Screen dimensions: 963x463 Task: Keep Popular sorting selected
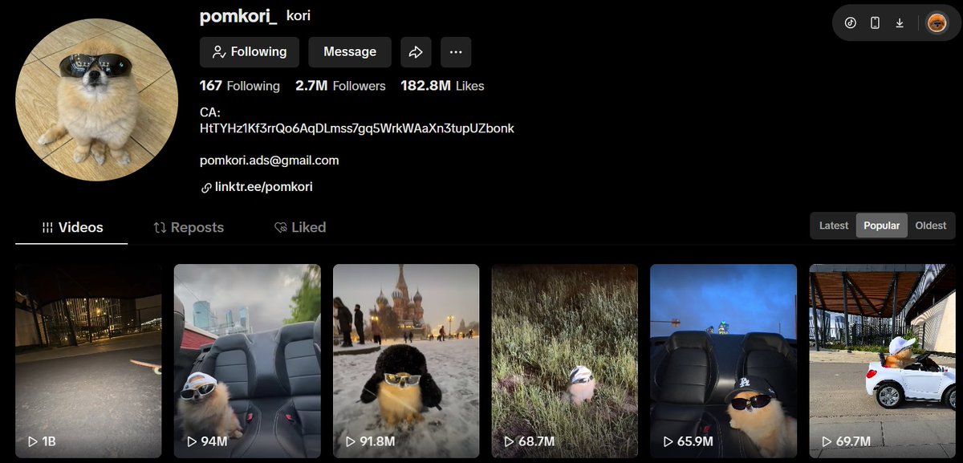881,225
